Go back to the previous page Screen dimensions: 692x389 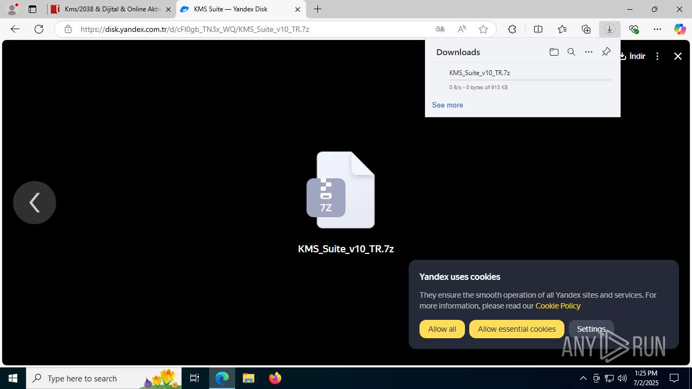click(15, 29)
